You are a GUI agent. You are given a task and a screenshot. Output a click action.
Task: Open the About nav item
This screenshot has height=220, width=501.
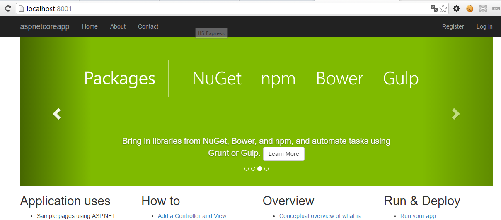tap(118, 26)
